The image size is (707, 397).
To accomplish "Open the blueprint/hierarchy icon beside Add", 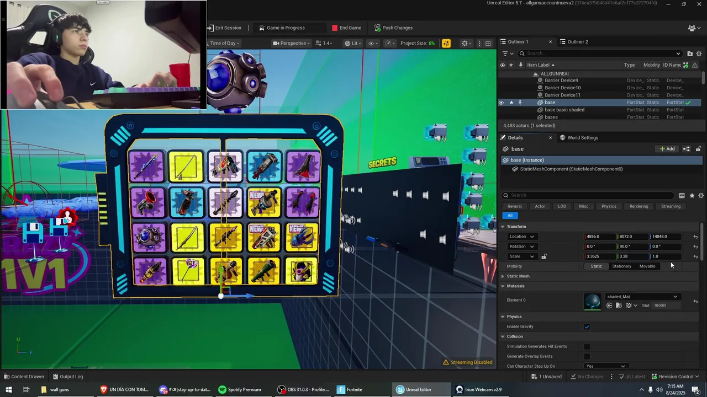I will tap(687, 149).
